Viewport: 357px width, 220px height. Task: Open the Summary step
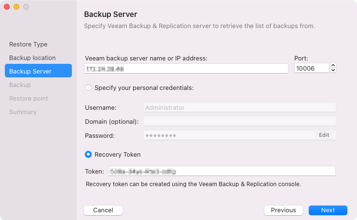coord(23,112)
